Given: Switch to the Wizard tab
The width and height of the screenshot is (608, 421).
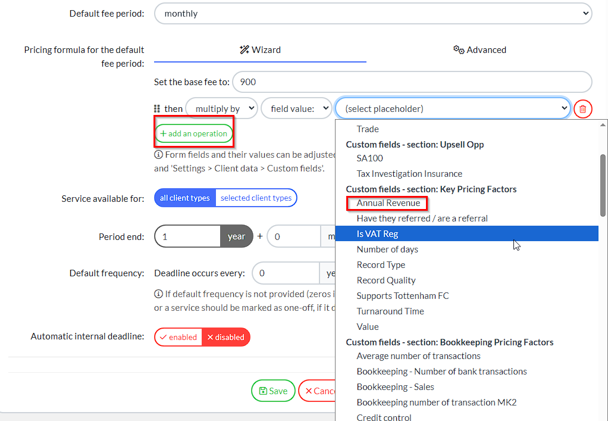Looking at the screenshot, I should 260,50.
